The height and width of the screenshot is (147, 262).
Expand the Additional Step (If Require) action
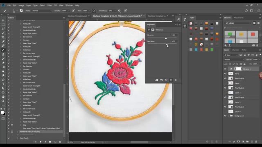(18, 131)
